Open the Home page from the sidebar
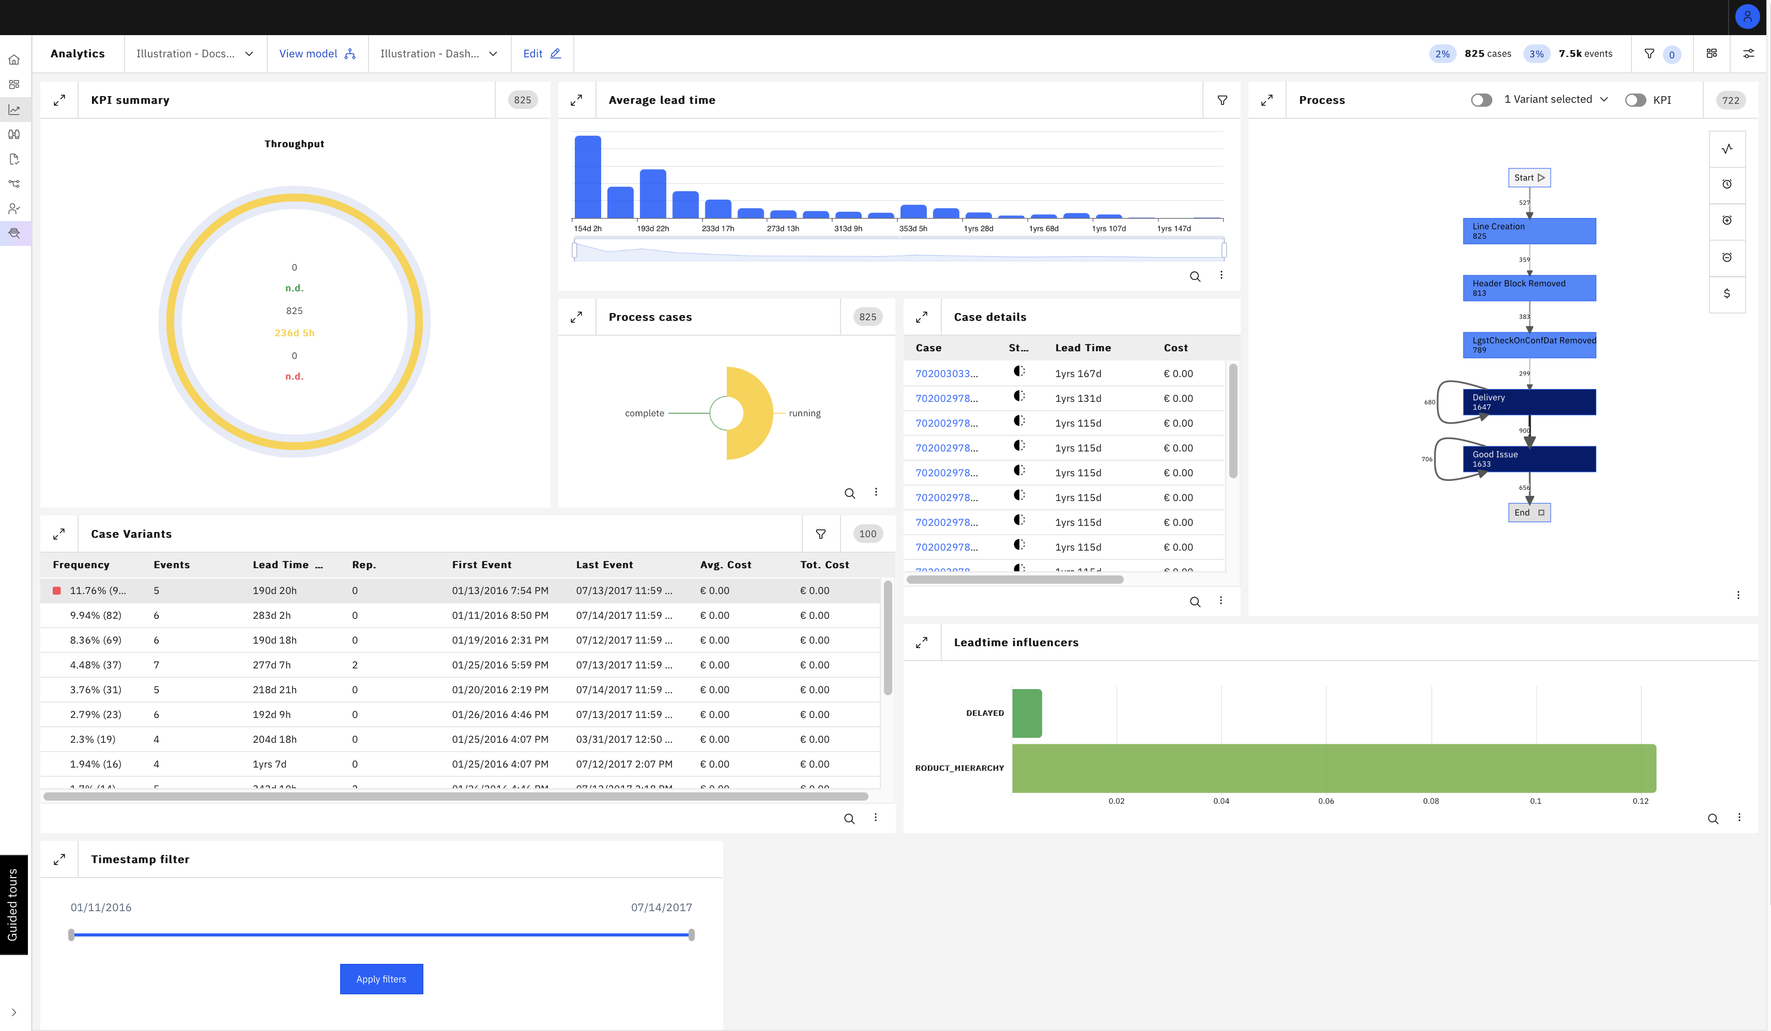 [x=14, y=60]
